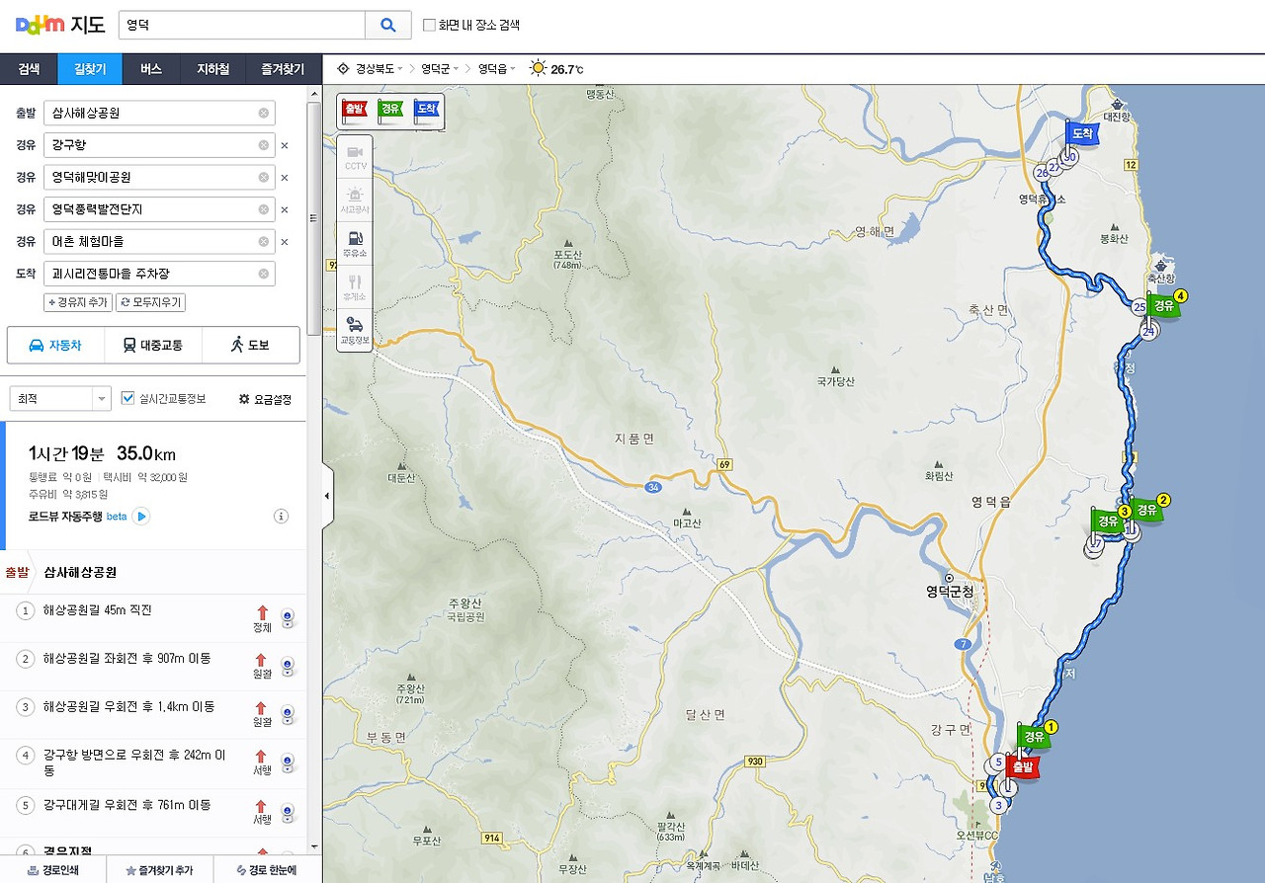Click the blue 도착 flag on map
The image size is (1265, 883).
click(x=1081, y=133)
